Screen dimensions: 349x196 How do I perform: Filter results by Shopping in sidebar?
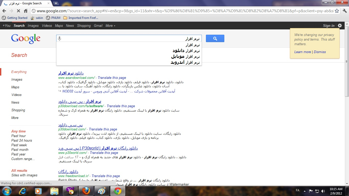18,110
